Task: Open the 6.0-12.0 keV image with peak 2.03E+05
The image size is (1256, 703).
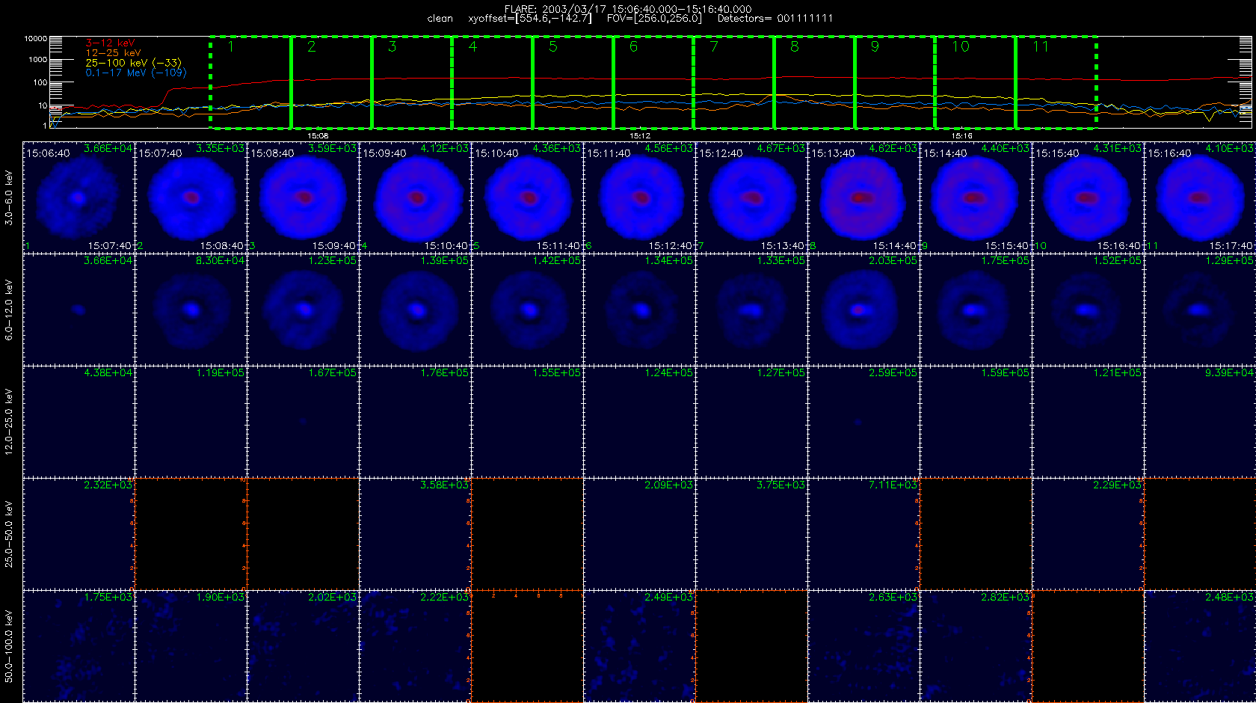Action: coord(863,310)
